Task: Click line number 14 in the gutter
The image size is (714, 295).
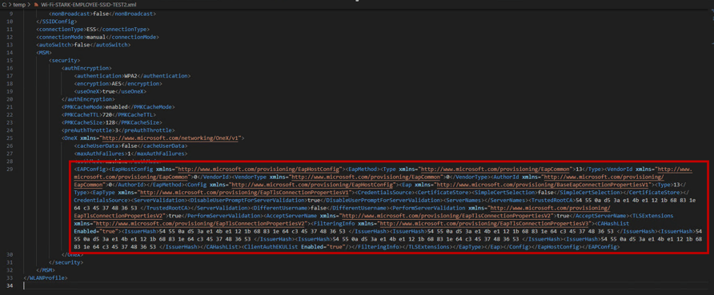Action: [x=10, y=53]
